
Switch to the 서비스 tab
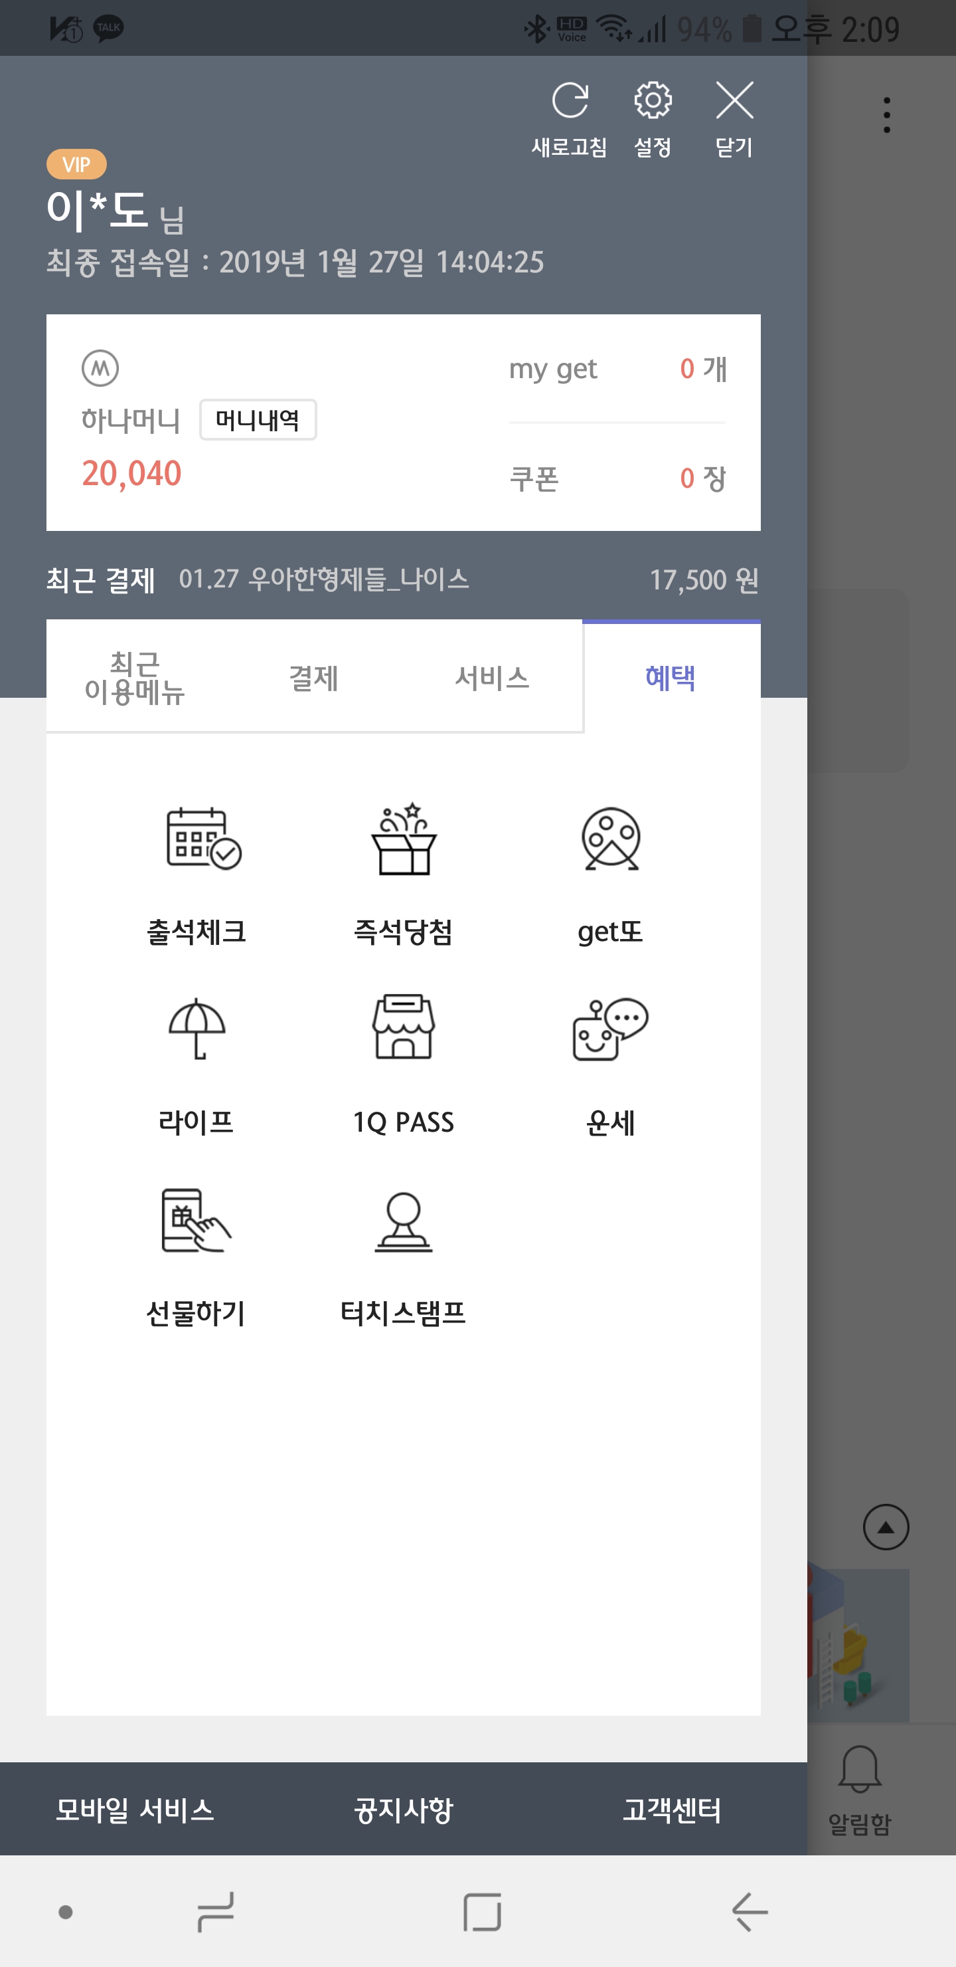(492, 677)
